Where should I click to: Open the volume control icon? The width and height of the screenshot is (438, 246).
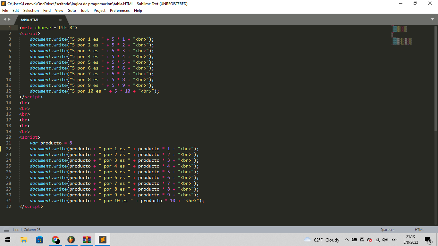385,240
